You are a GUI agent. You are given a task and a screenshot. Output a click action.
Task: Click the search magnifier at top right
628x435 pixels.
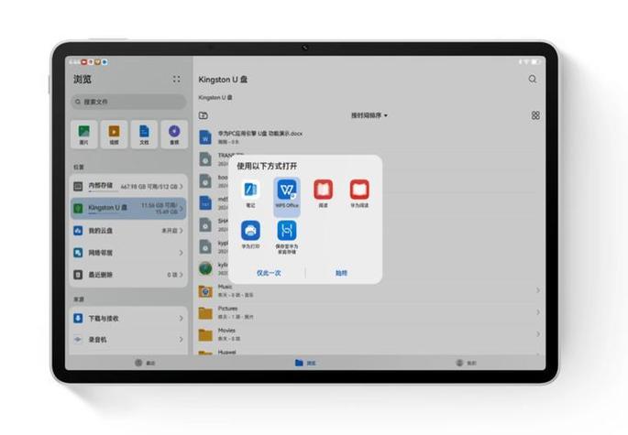pos(533,80)
